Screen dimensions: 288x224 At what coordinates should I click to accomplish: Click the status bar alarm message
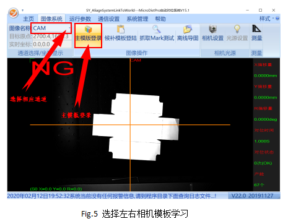pos(111,196)
